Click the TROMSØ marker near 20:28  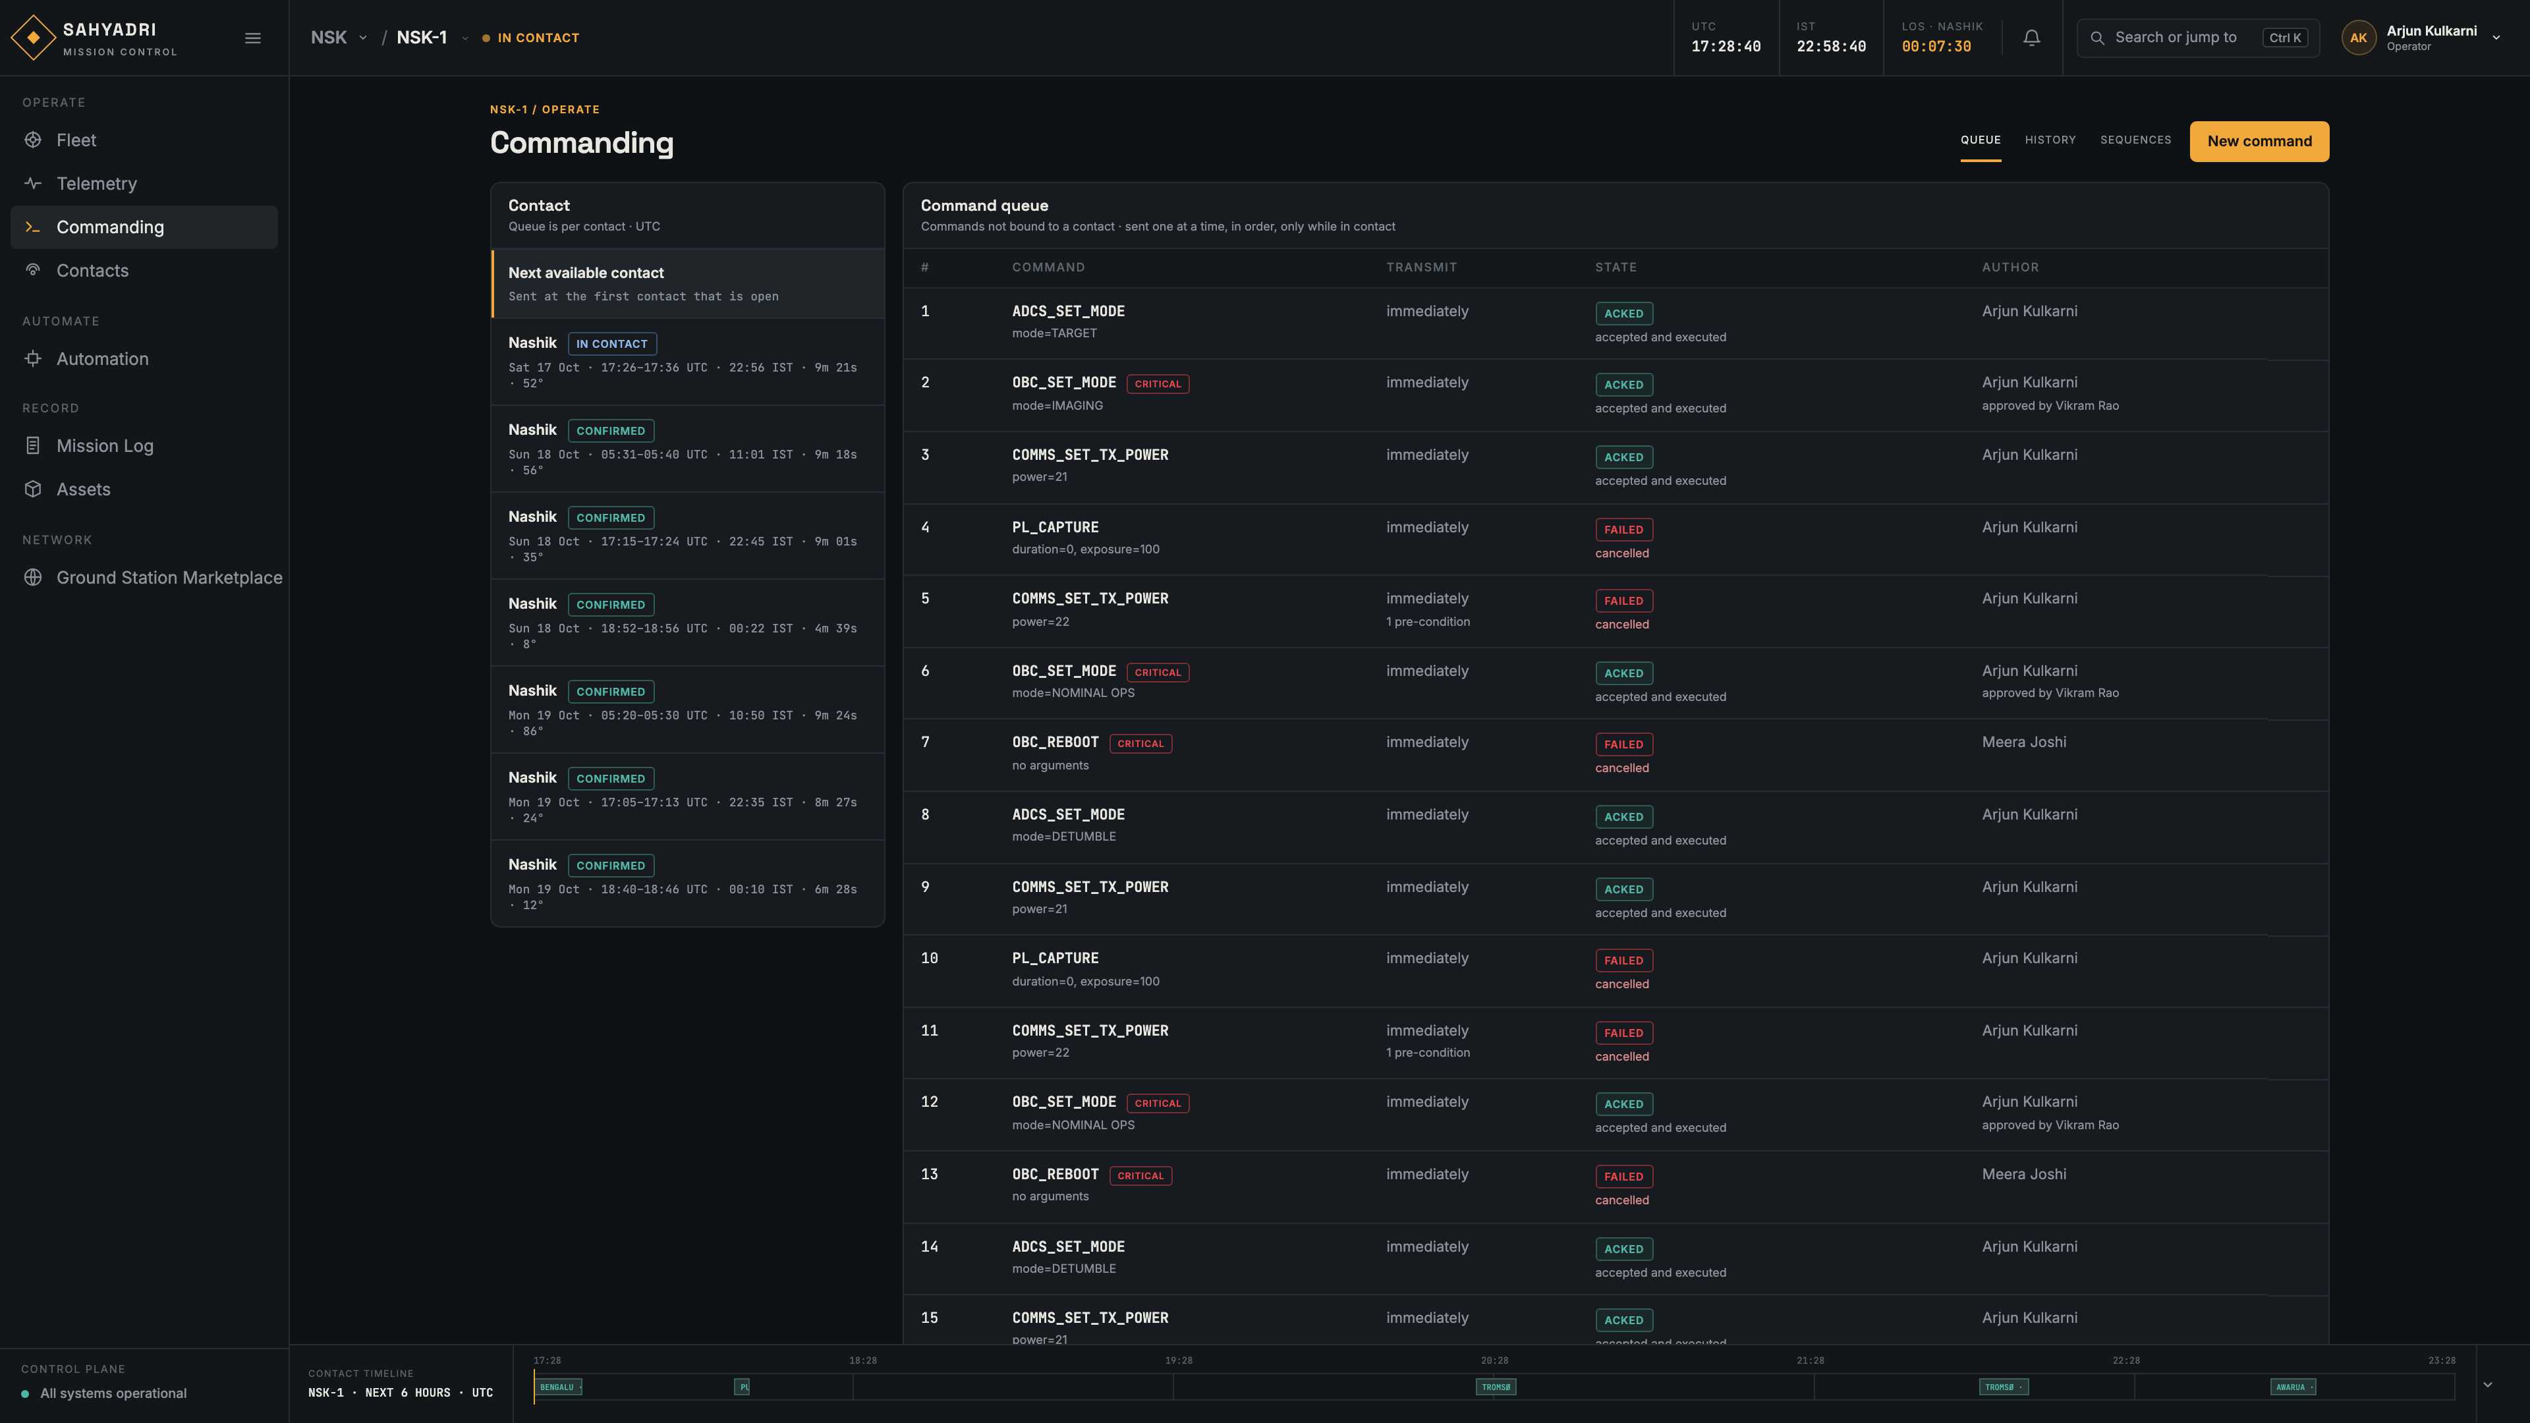pos(1496,1387)
